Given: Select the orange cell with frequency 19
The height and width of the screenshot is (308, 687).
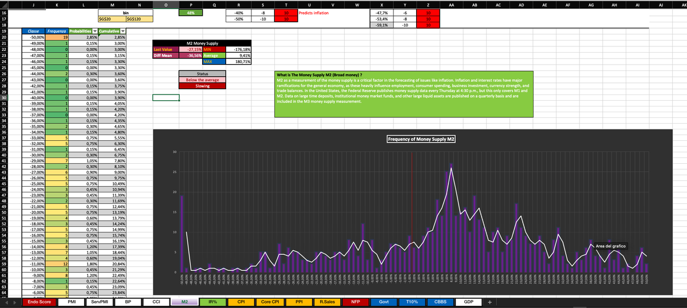Looking at the screenshot, I should 57,37.
